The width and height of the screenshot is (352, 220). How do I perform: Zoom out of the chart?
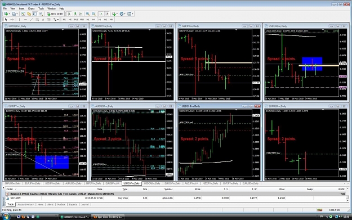[93, 14]
